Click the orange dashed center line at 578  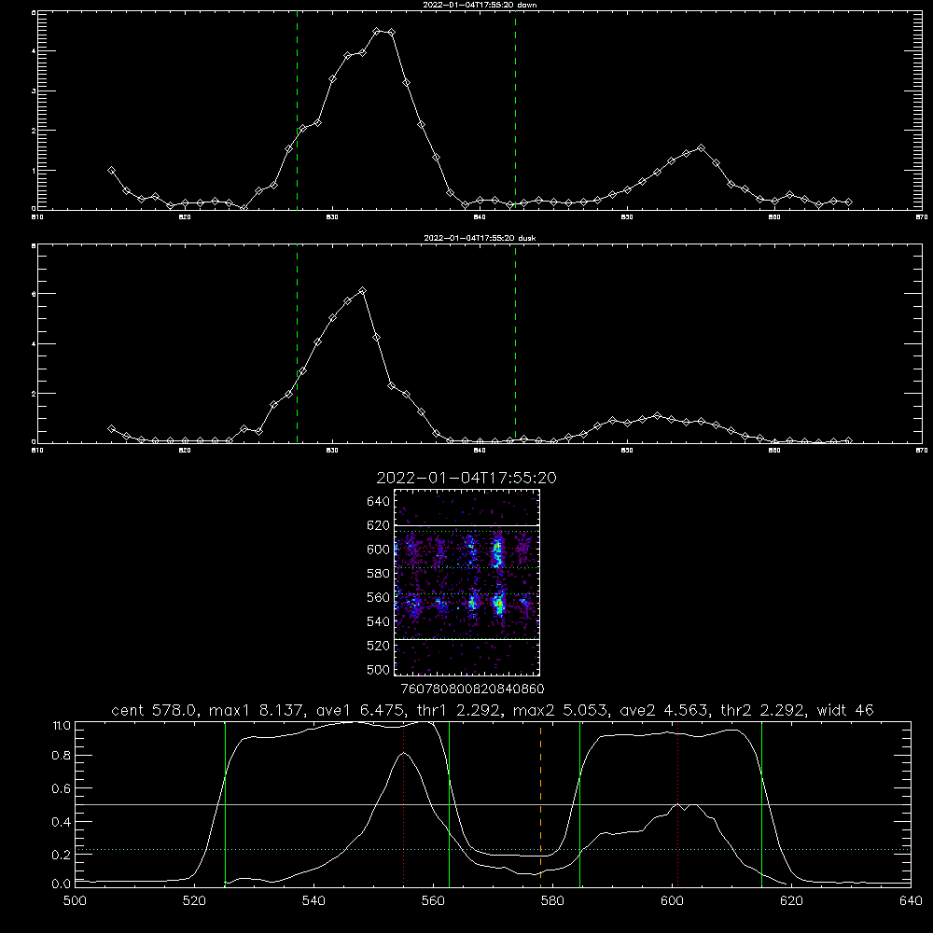(540, 802)
